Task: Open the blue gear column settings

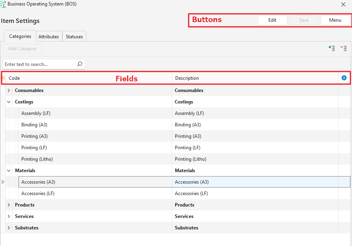Action: coord(344,78)
